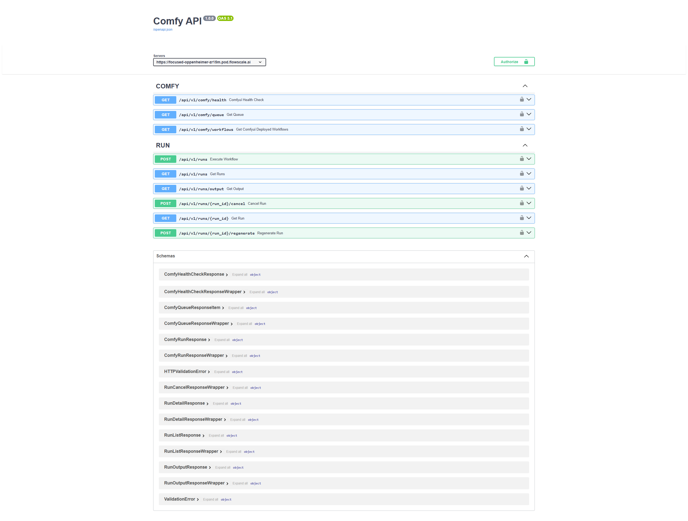This screenshot has height=521, width=688.
Task: Click lock icon on Get Run endpoint row
Action: 522,218
